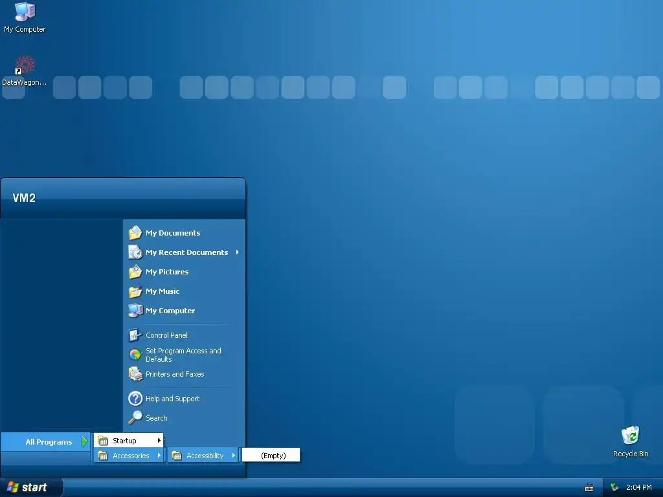Screen dimensions: 663x497
Task: Click the Printers and Faxes icon
Action: point(135,374)
